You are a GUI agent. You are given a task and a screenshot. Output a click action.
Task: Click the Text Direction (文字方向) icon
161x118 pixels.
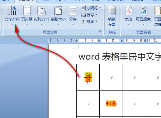pos(12,10)
